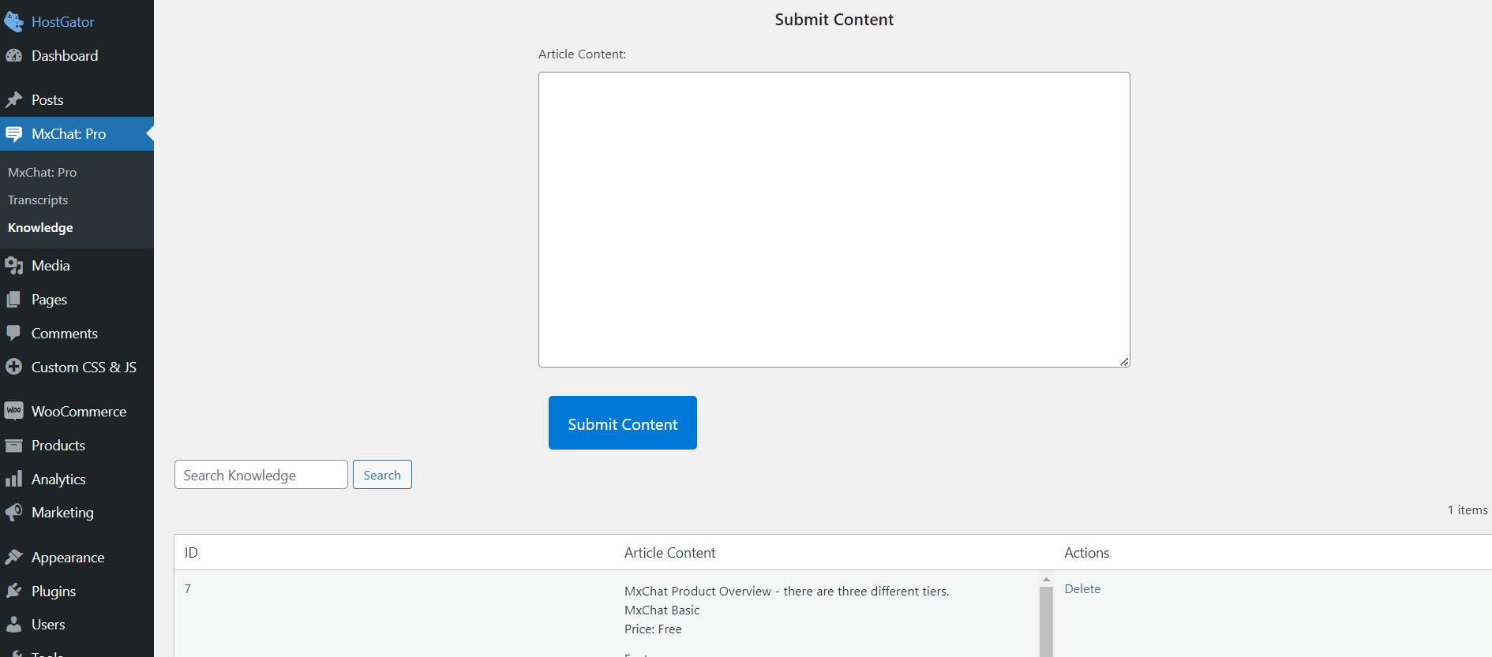This screenshot has height=657, width=1492.
Task: Delete knowledge entry with ID 7
Action: pyautogui.click(x=1082, y=589)
